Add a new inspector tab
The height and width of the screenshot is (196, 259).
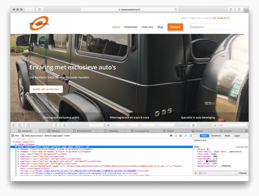click(242, 131)
